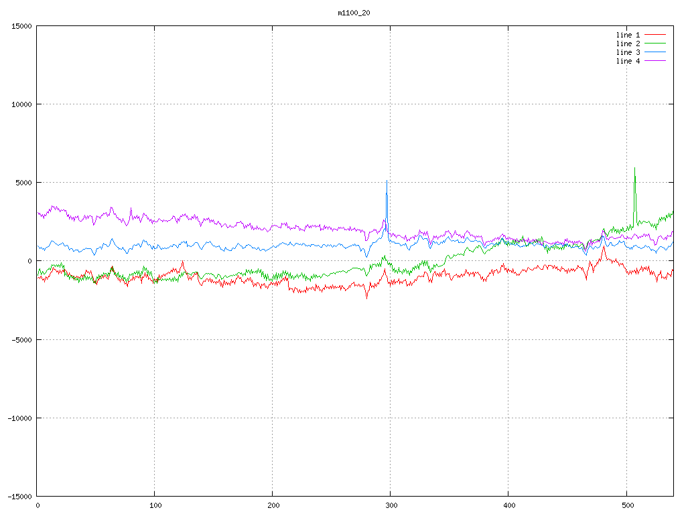Click the 5000 y-axis label

coord(24,183)
